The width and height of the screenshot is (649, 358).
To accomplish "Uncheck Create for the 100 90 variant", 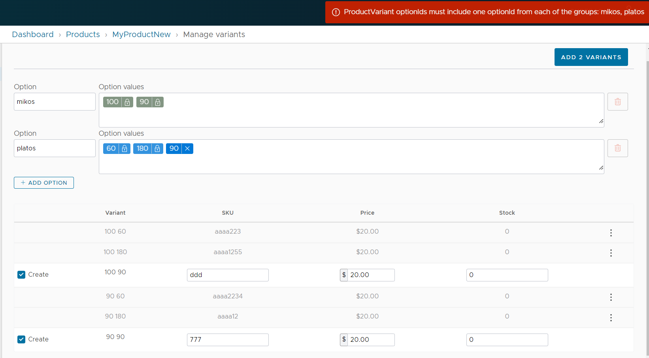I will [21, 274].
